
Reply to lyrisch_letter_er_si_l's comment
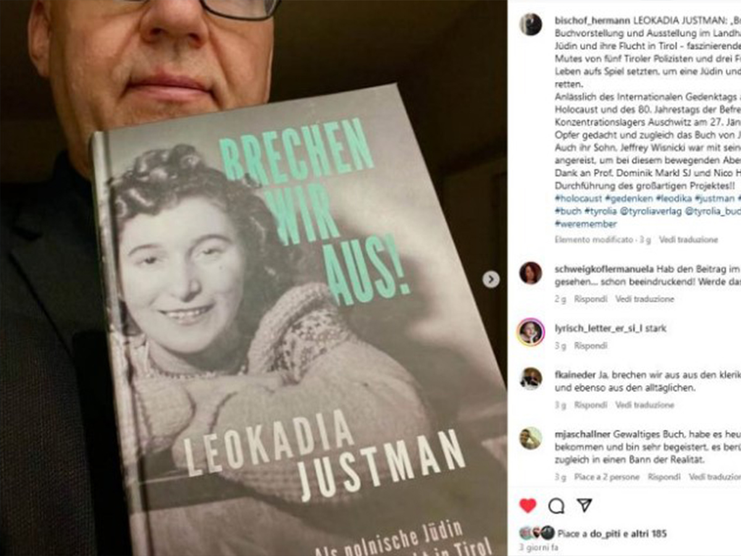[x=590, y=346]
